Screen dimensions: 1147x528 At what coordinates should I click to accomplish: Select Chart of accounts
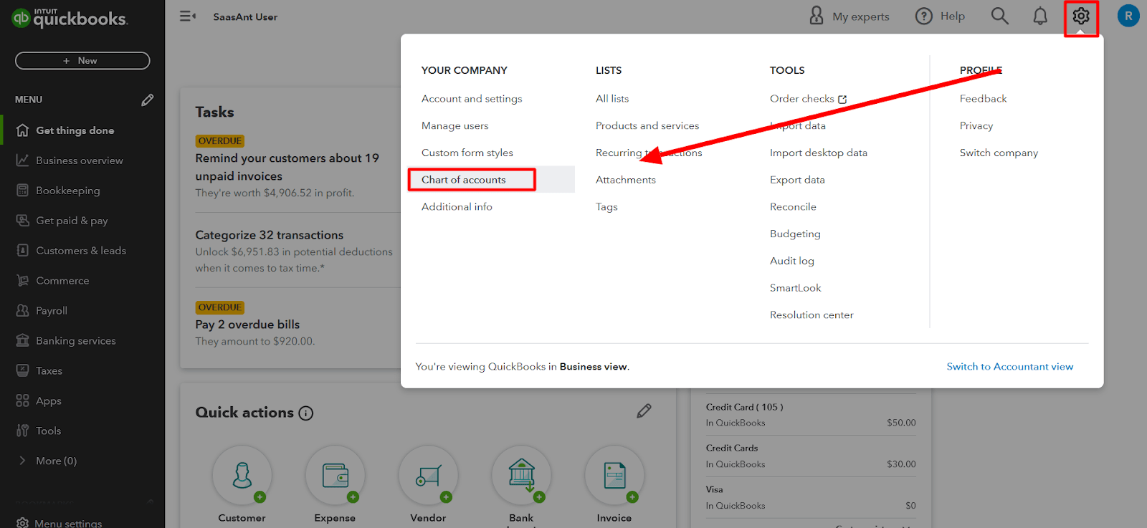tap(464, 180)
